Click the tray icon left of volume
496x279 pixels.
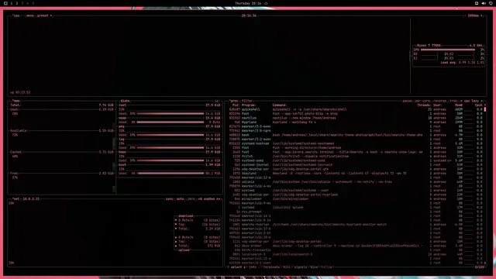click(477, 3)
